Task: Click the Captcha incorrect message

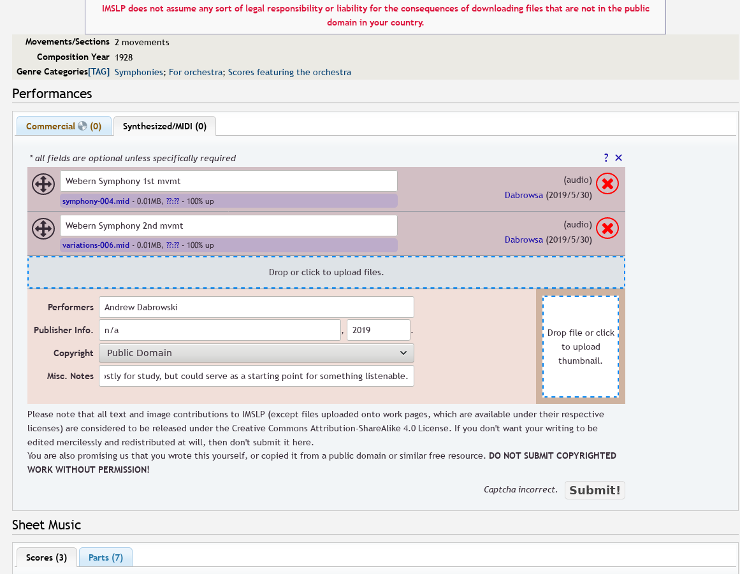Action: (x=520, y=489)
